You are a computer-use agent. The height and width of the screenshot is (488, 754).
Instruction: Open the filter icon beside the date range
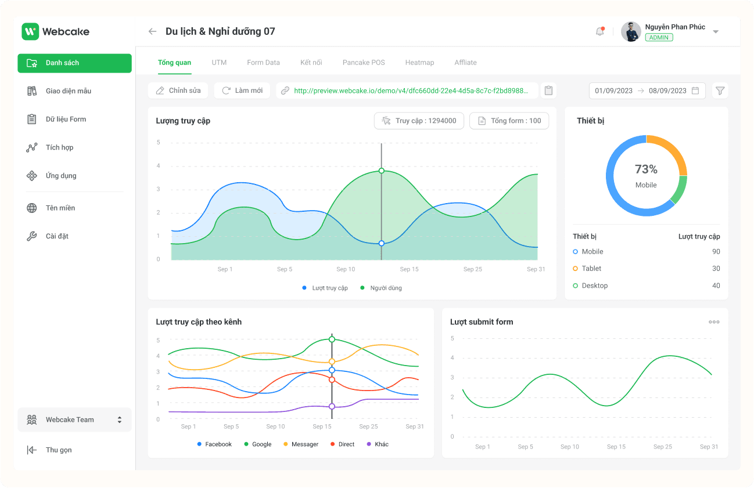coord(720,91)
